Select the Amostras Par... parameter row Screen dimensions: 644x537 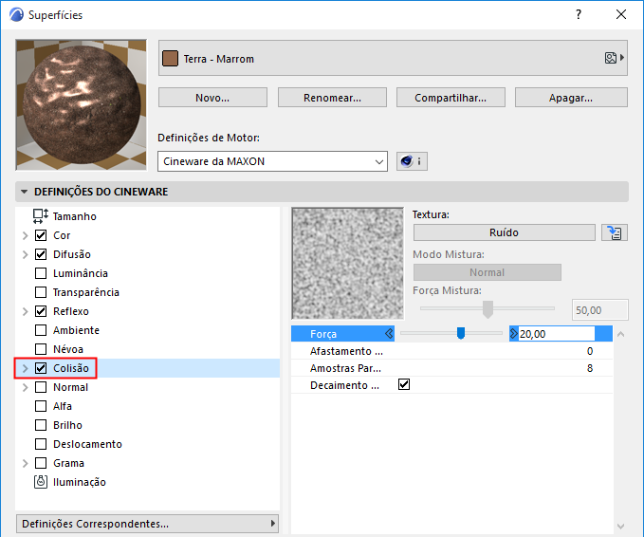coord(451,368)
